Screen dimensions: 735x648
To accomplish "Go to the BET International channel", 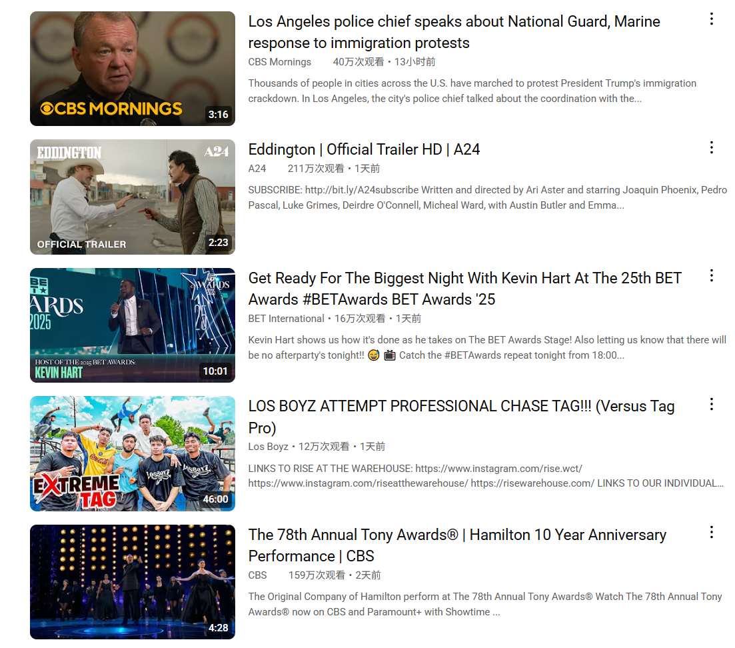I will (x=286, y=319).
